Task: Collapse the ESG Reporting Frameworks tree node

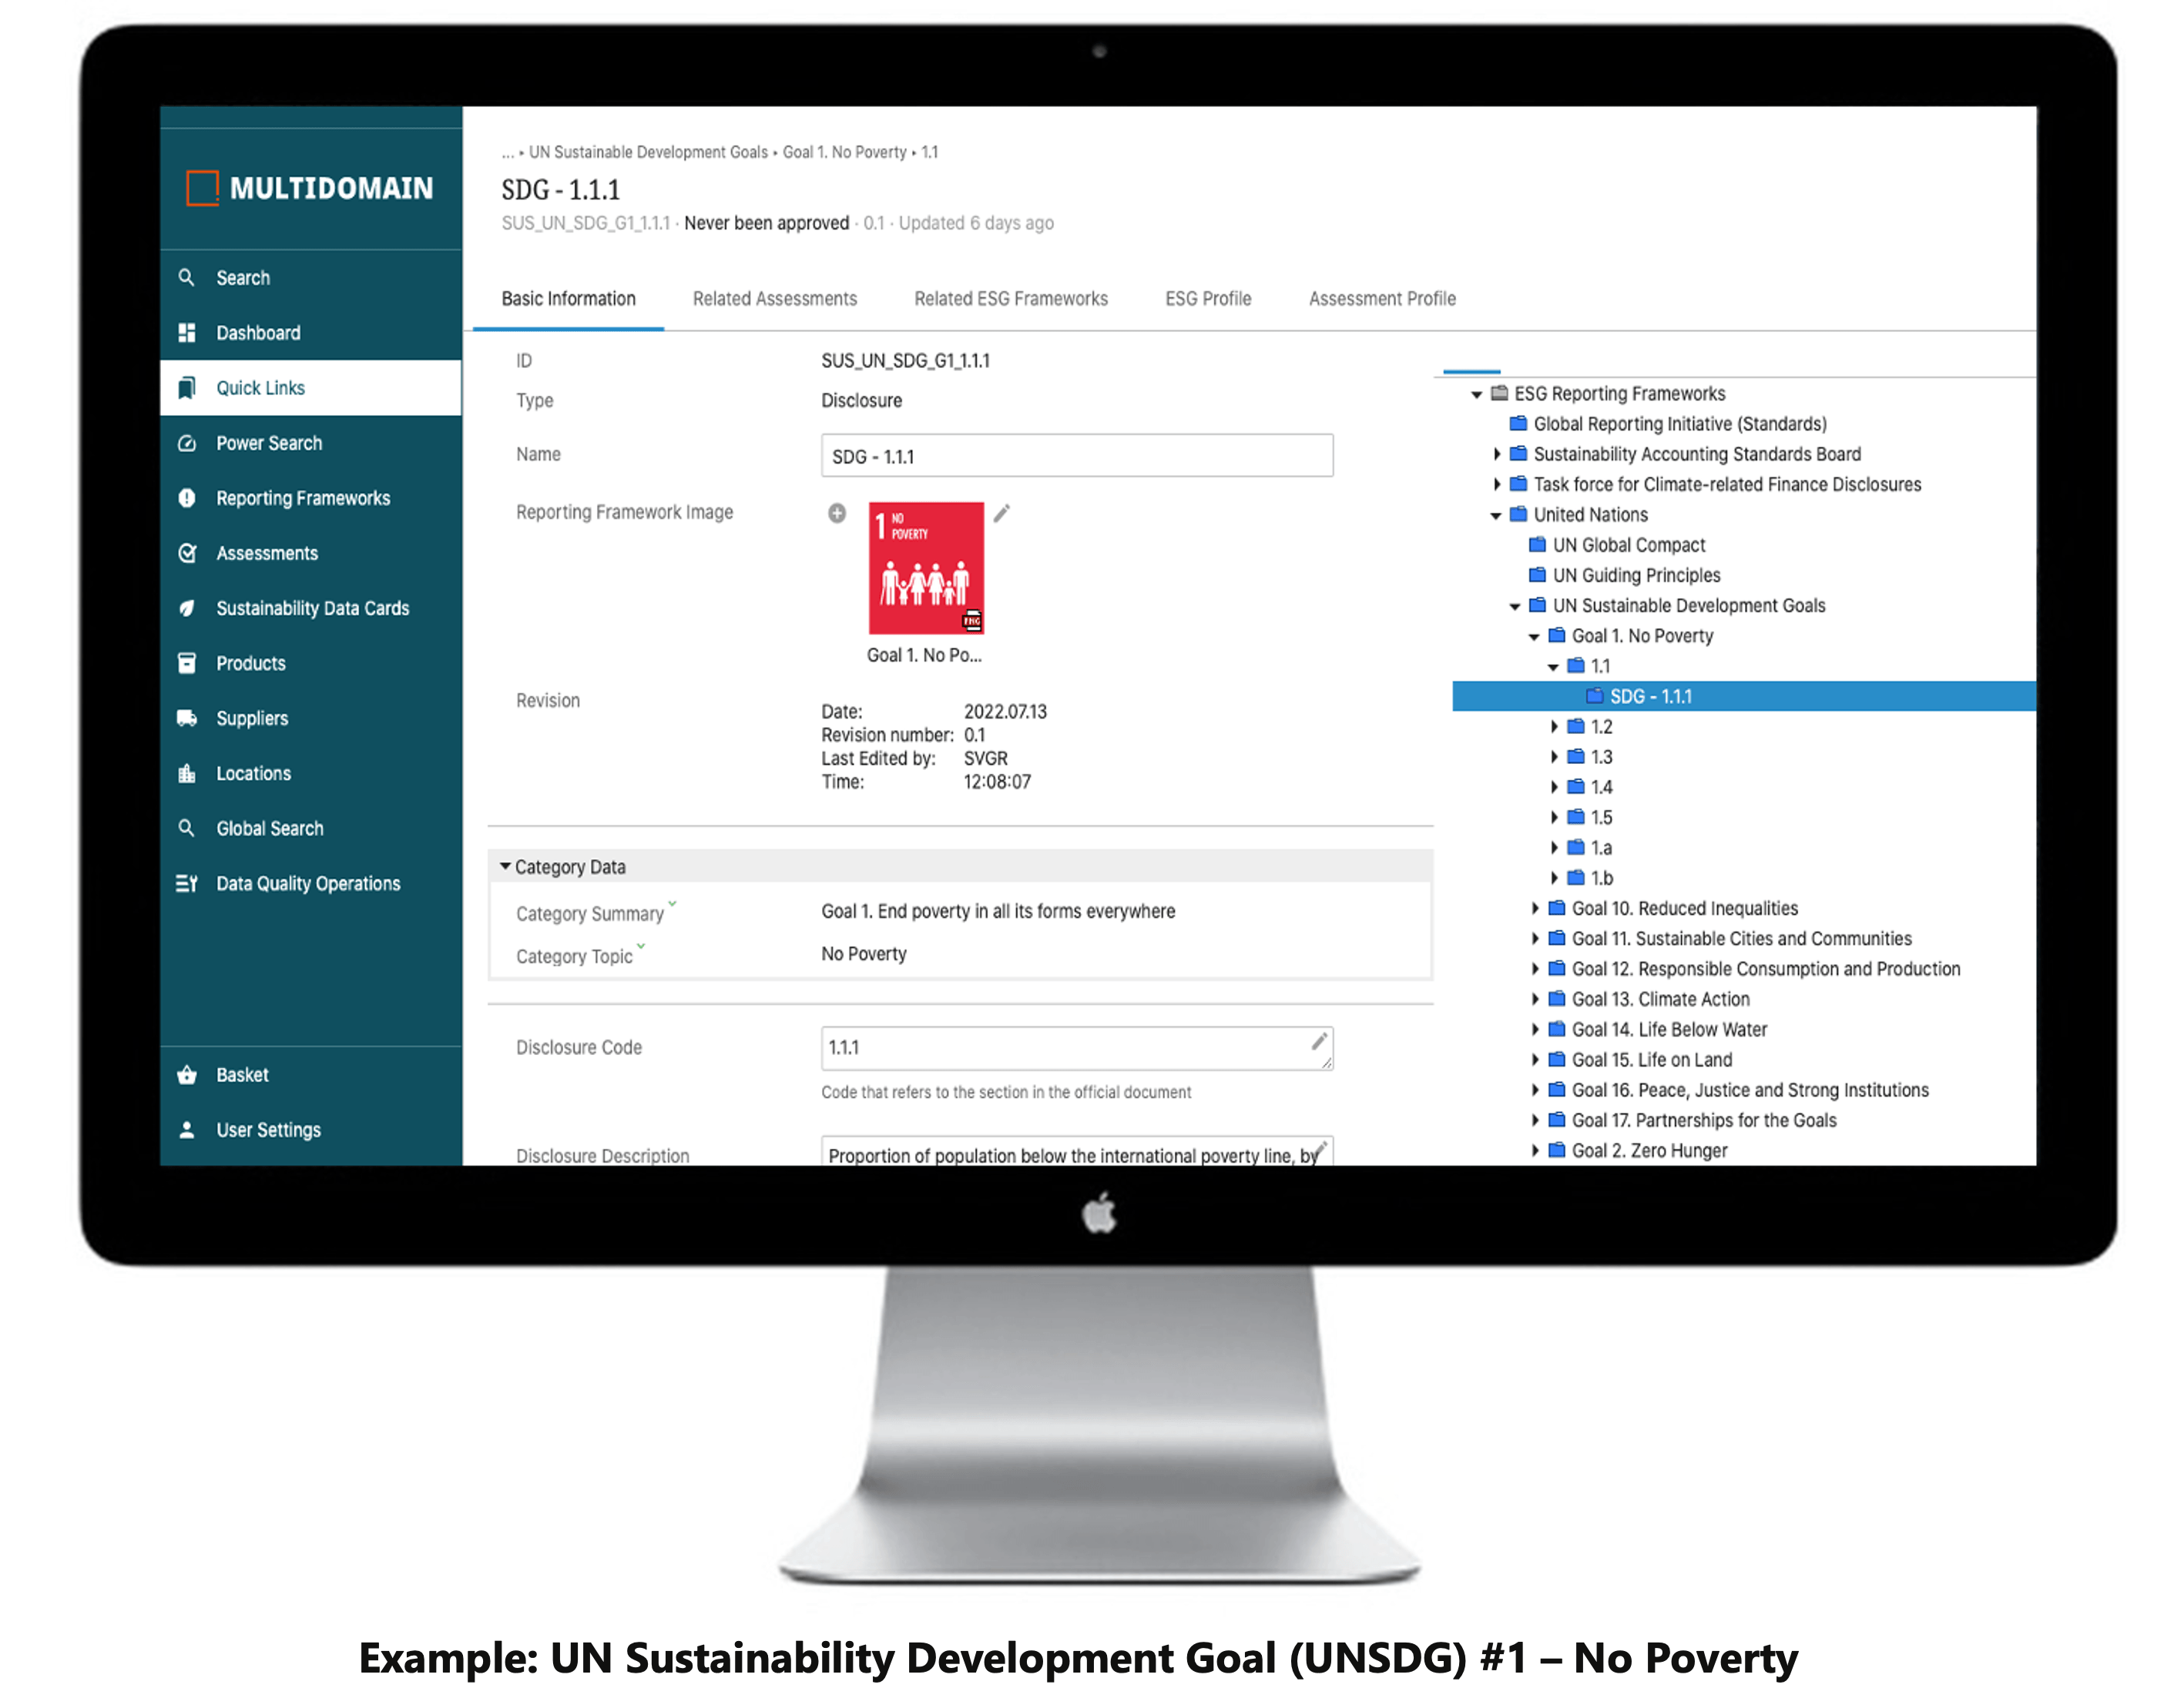Action: point(1477,394)
